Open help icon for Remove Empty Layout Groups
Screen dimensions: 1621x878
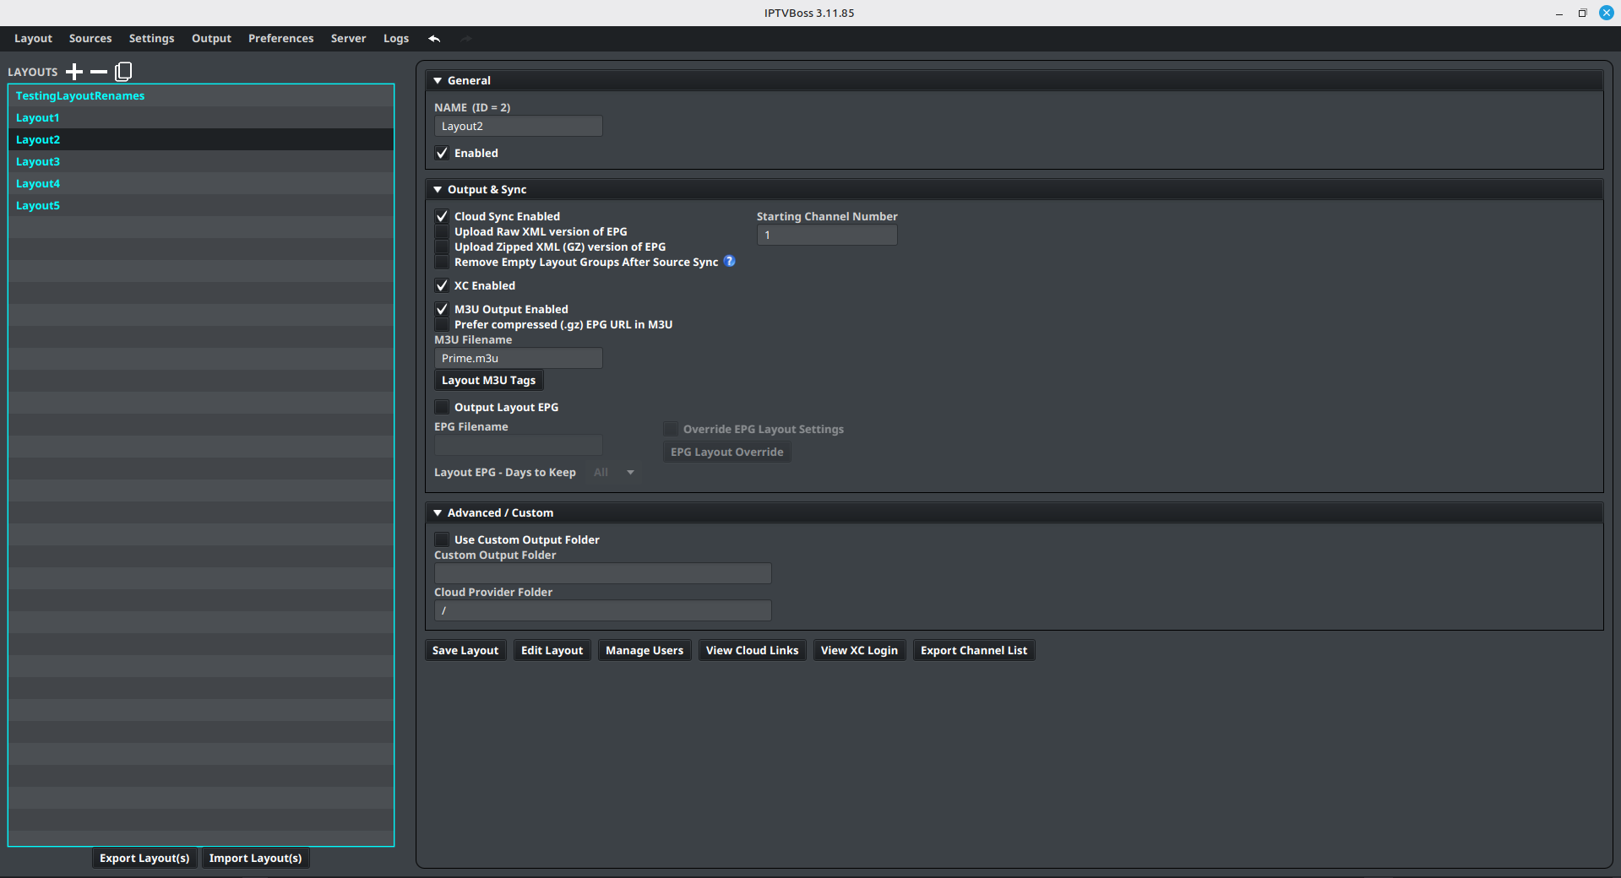pos(730,262)
